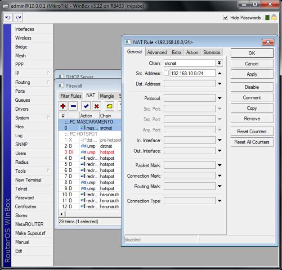Open the Mangle tab in Firewall
Image resolution: width=282 pixels, height=270 pixels.
coord(107,96)
